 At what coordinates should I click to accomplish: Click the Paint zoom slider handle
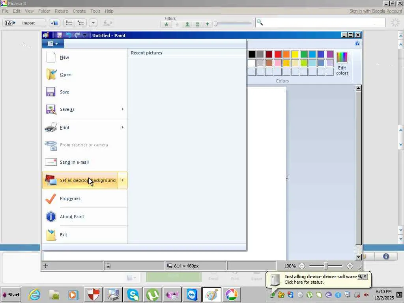[x=326, y=266]
